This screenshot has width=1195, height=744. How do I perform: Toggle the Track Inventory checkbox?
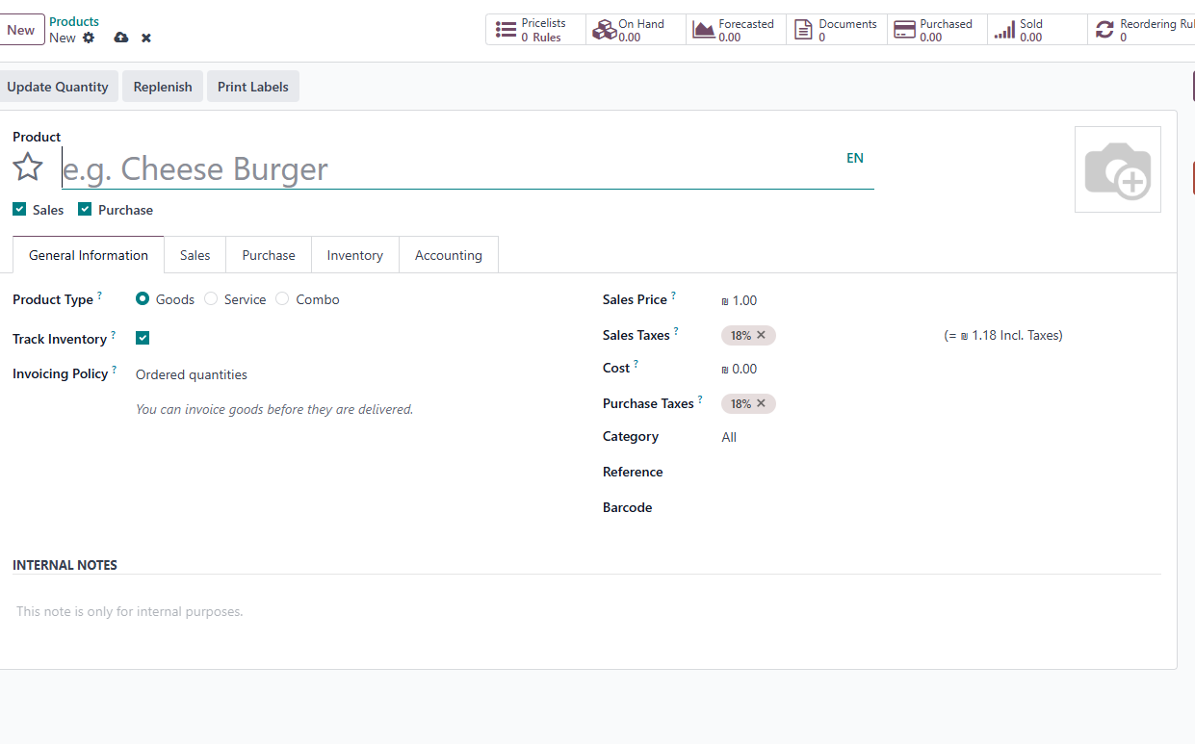coord(143,338)
